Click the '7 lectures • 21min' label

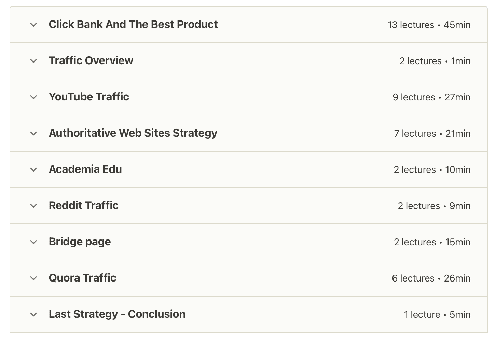[432, 134]
